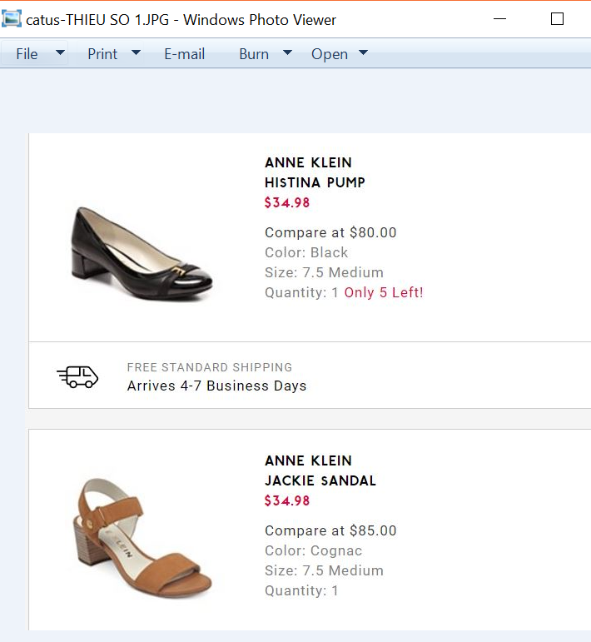
Task: Click the shipping truck icon
Action: [77, 377]
